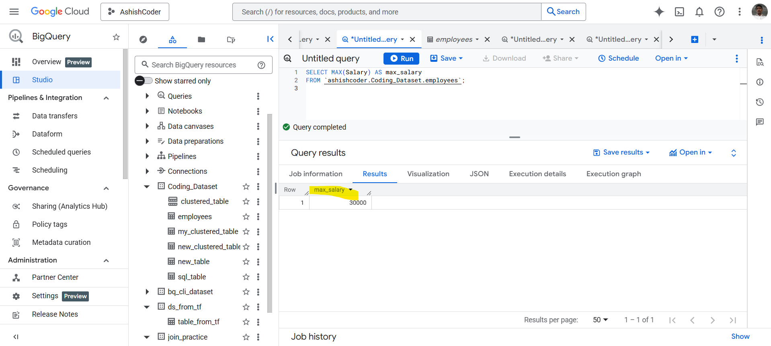Switch to the Job information tab
Viewport: 771px width, 346px height.
(x=316, y=174)
